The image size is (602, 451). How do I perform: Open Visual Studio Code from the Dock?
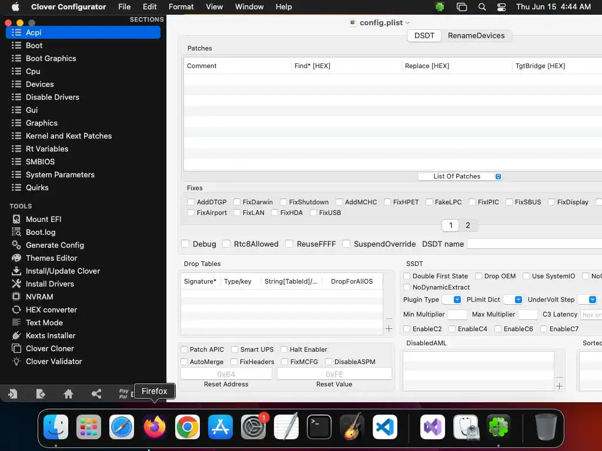(384, 426)
